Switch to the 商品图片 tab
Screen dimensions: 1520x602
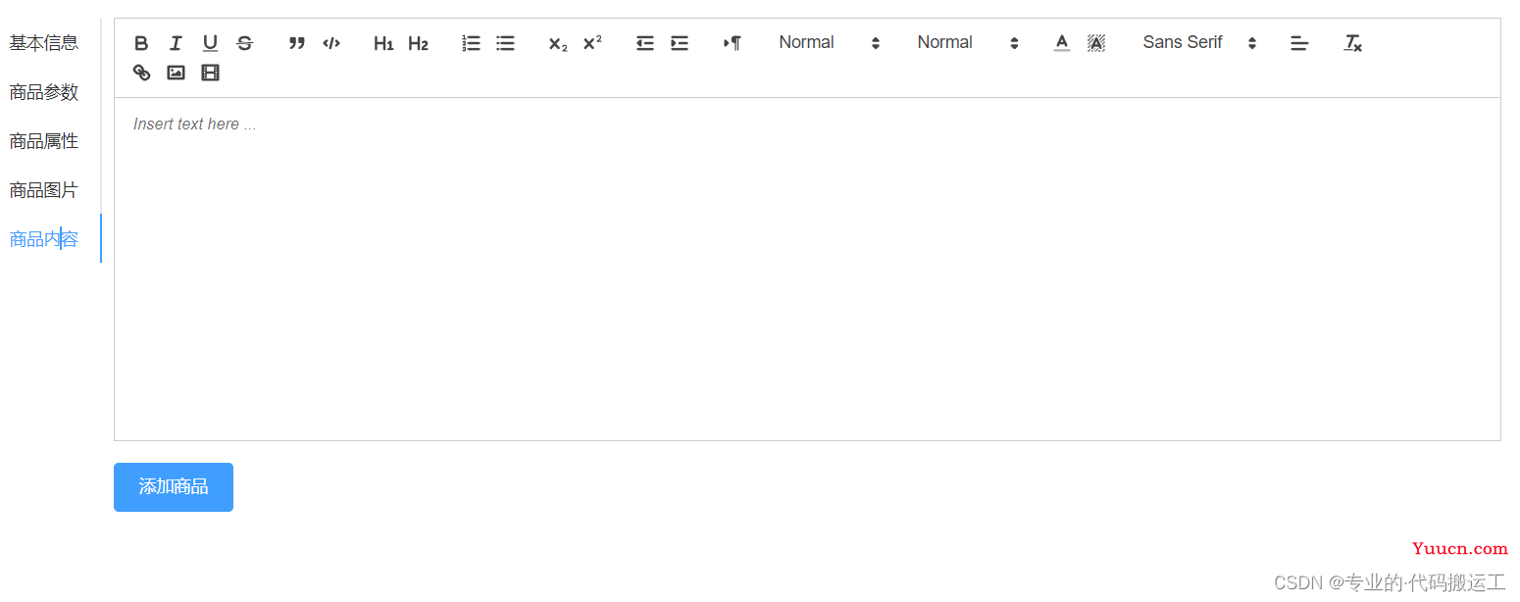pos(44,190)
